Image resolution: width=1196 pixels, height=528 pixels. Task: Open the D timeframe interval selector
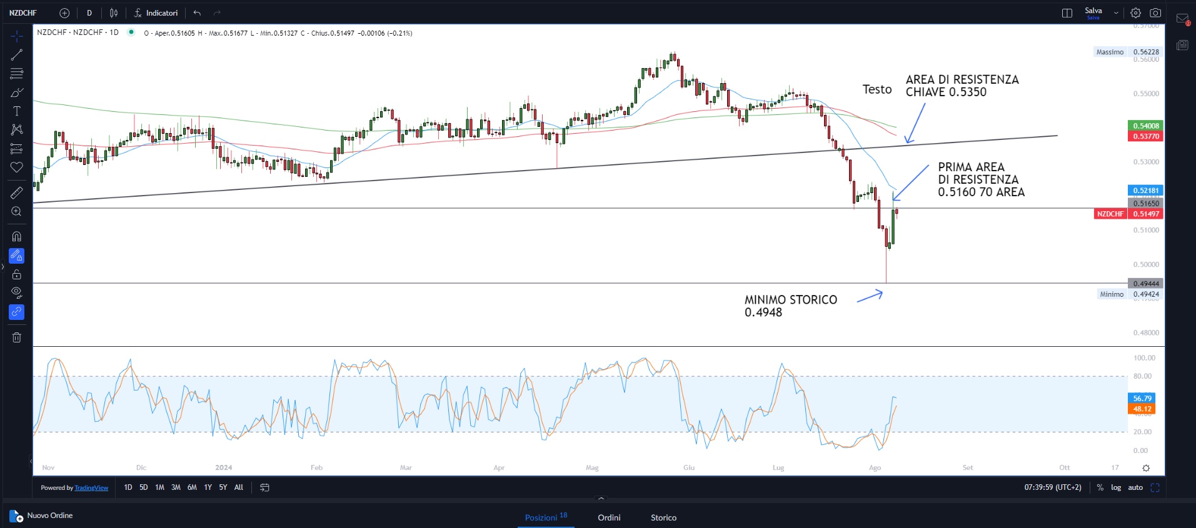(89, 13)
